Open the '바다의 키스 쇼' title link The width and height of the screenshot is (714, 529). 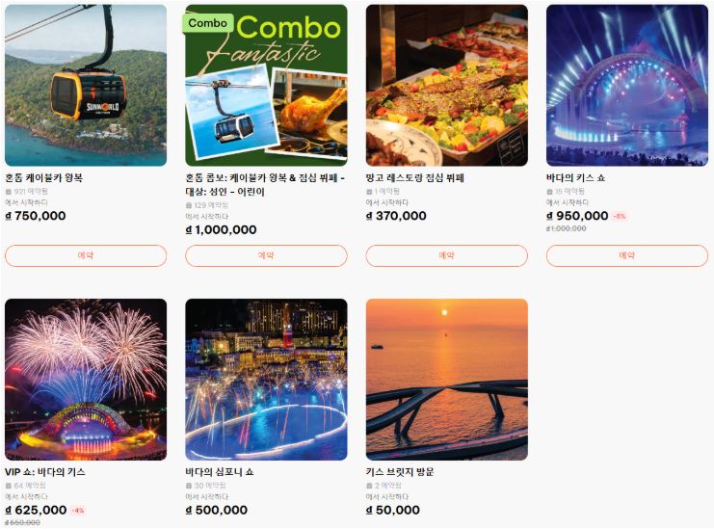coord(575,177)
